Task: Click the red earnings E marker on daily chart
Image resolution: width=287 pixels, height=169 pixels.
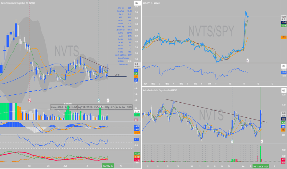Action: click(x=30, y=100)
